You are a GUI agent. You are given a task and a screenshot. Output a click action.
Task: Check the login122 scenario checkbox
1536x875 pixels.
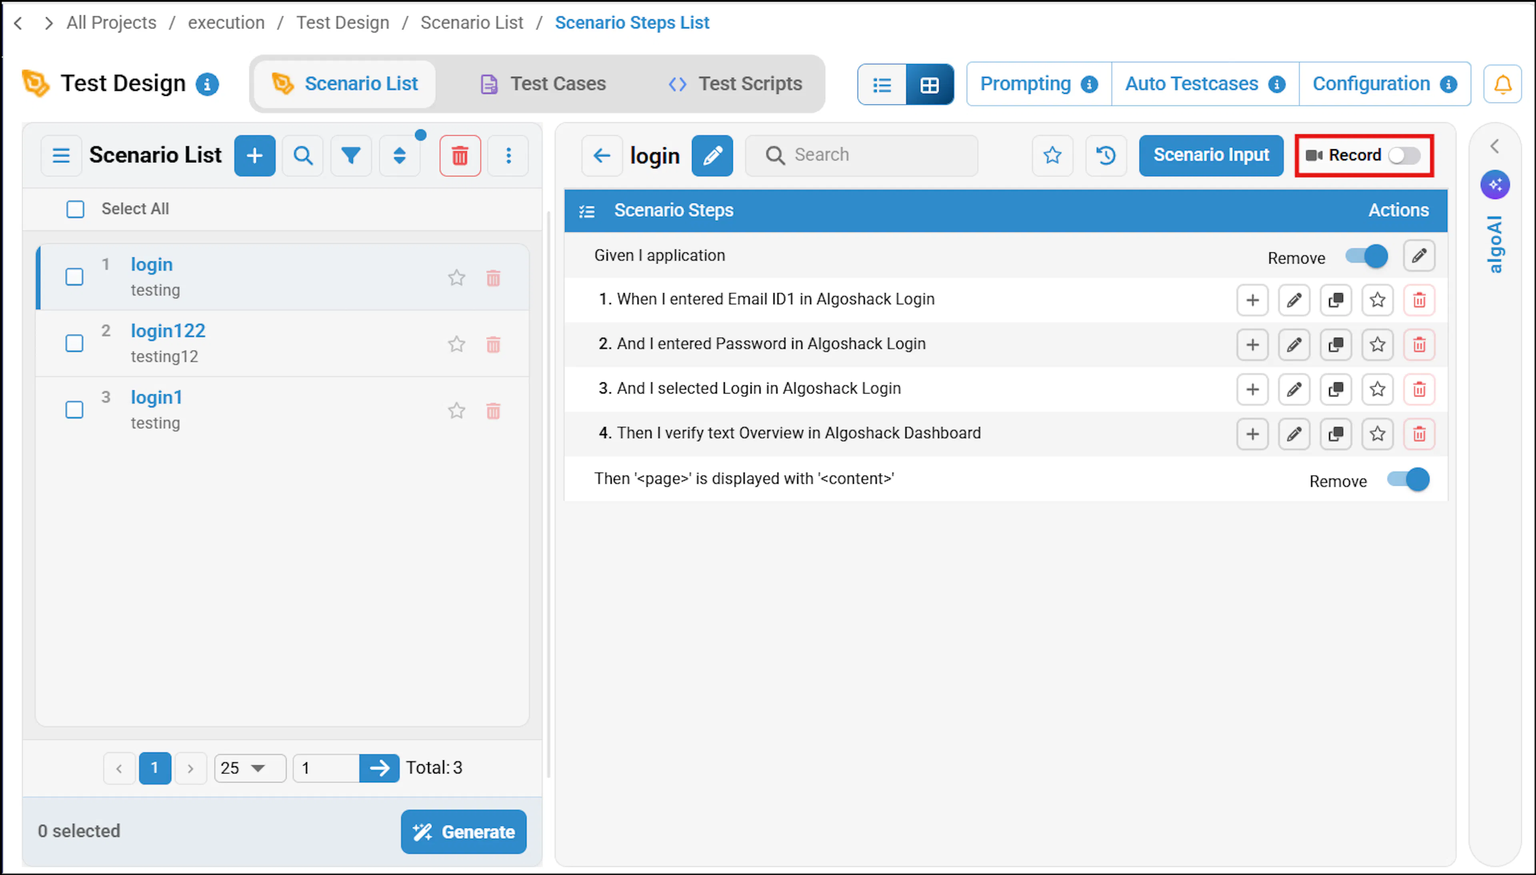[x=74, y=343]
